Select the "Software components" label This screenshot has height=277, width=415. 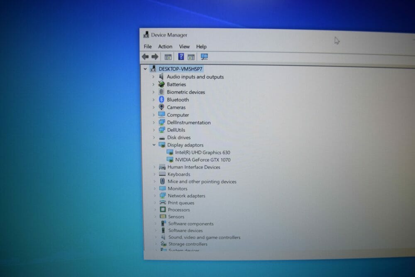click(191, 223)
